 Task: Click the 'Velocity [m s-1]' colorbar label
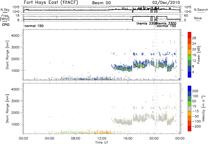tap(203, 108)
